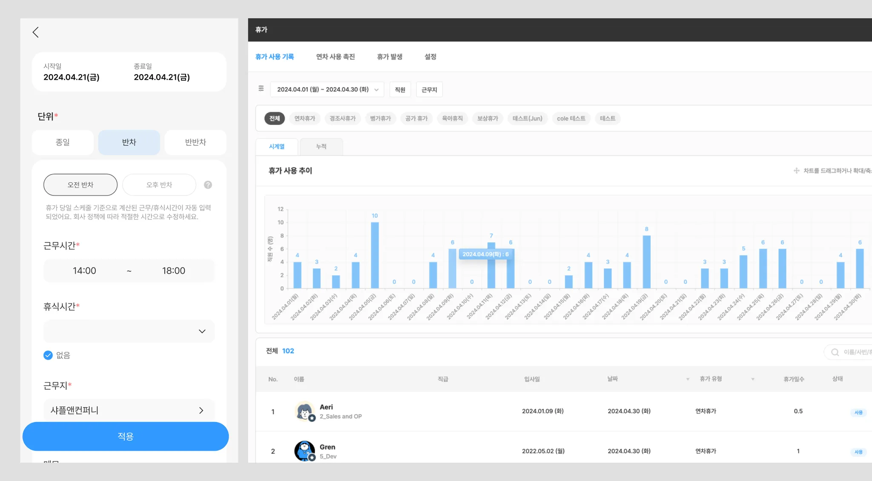The width and height of the screenshot is (872, 481).
Task: Click the 사용 status badge in Gren's row
Action: point(858,452)
